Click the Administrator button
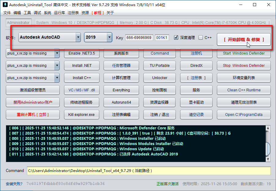 pos(18,23)
